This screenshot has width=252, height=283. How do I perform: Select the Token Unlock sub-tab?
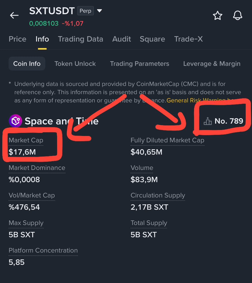pos(75,64)
